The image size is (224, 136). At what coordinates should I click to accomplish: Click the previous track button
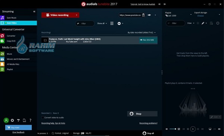(184, 129)
